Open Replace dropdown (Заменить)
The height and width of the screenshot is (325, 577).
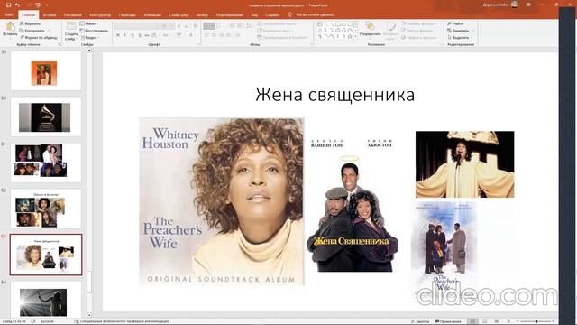(461, 31)
